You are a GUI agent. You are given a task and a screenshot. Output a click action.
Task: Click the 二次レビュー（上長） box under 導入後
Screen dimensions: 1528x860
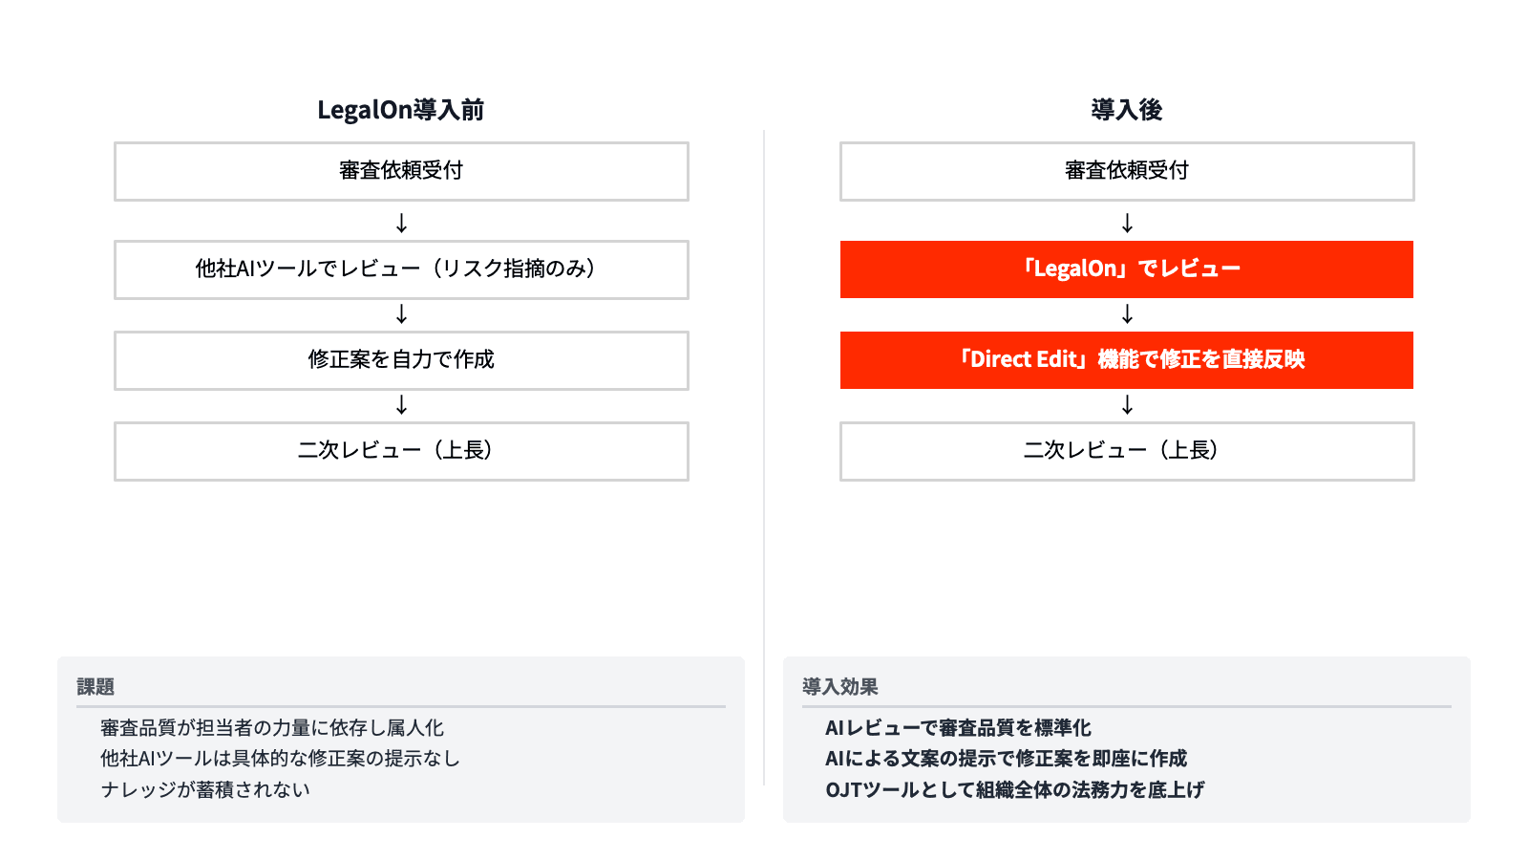[1127, 451]
